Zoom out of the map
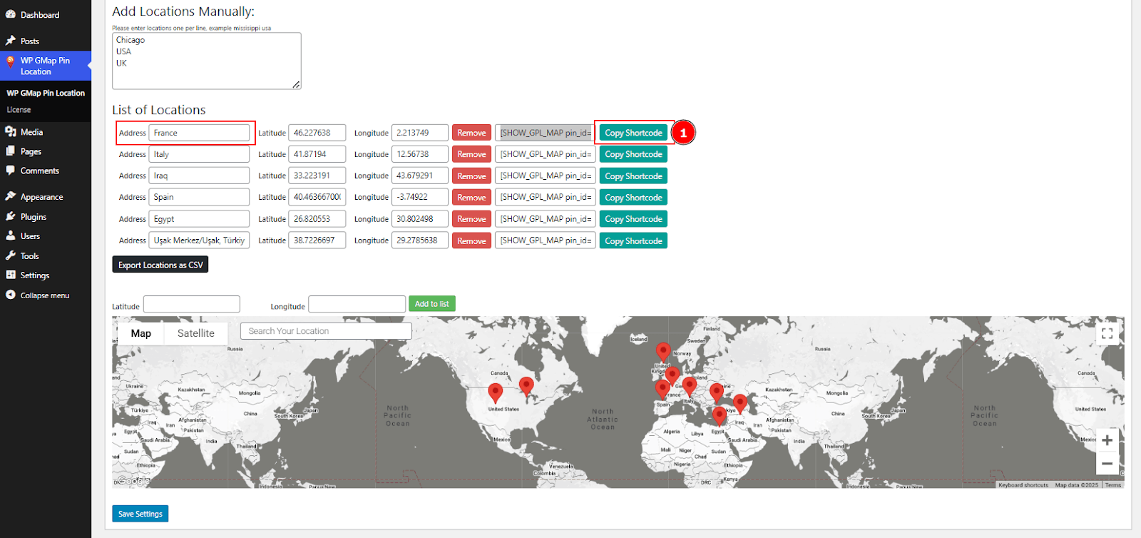 click(1107, 464)
